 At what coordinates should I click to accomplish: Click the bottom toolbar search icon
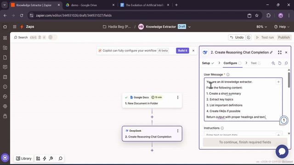coord(60,159)
